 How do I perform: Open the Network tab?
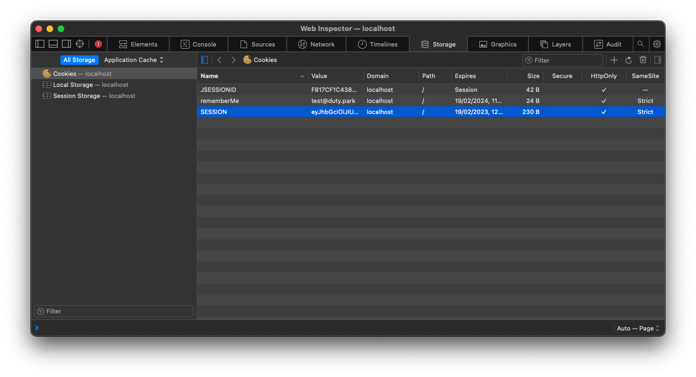[x=316, y=44]
